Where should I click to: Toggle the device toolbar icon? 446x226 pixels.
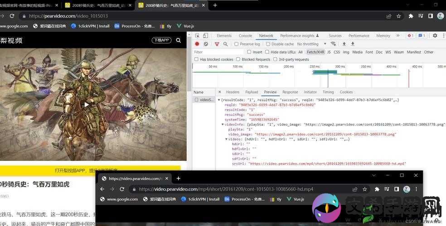click(205, 35)
